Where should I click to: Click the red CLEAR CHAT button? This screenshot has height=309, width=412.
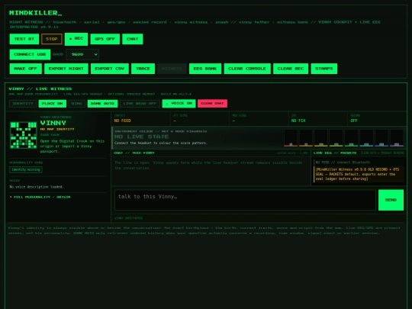click(x=212, y=104)
